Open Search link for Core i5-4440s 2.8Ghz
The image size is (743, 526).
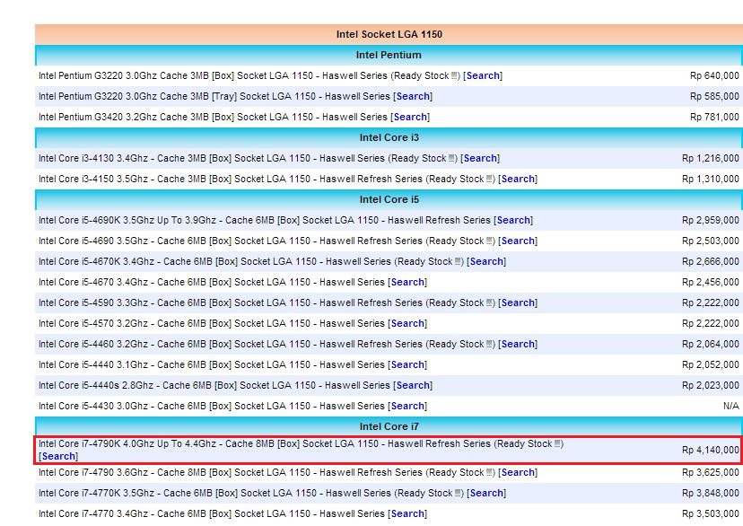(x=413, y=386)
